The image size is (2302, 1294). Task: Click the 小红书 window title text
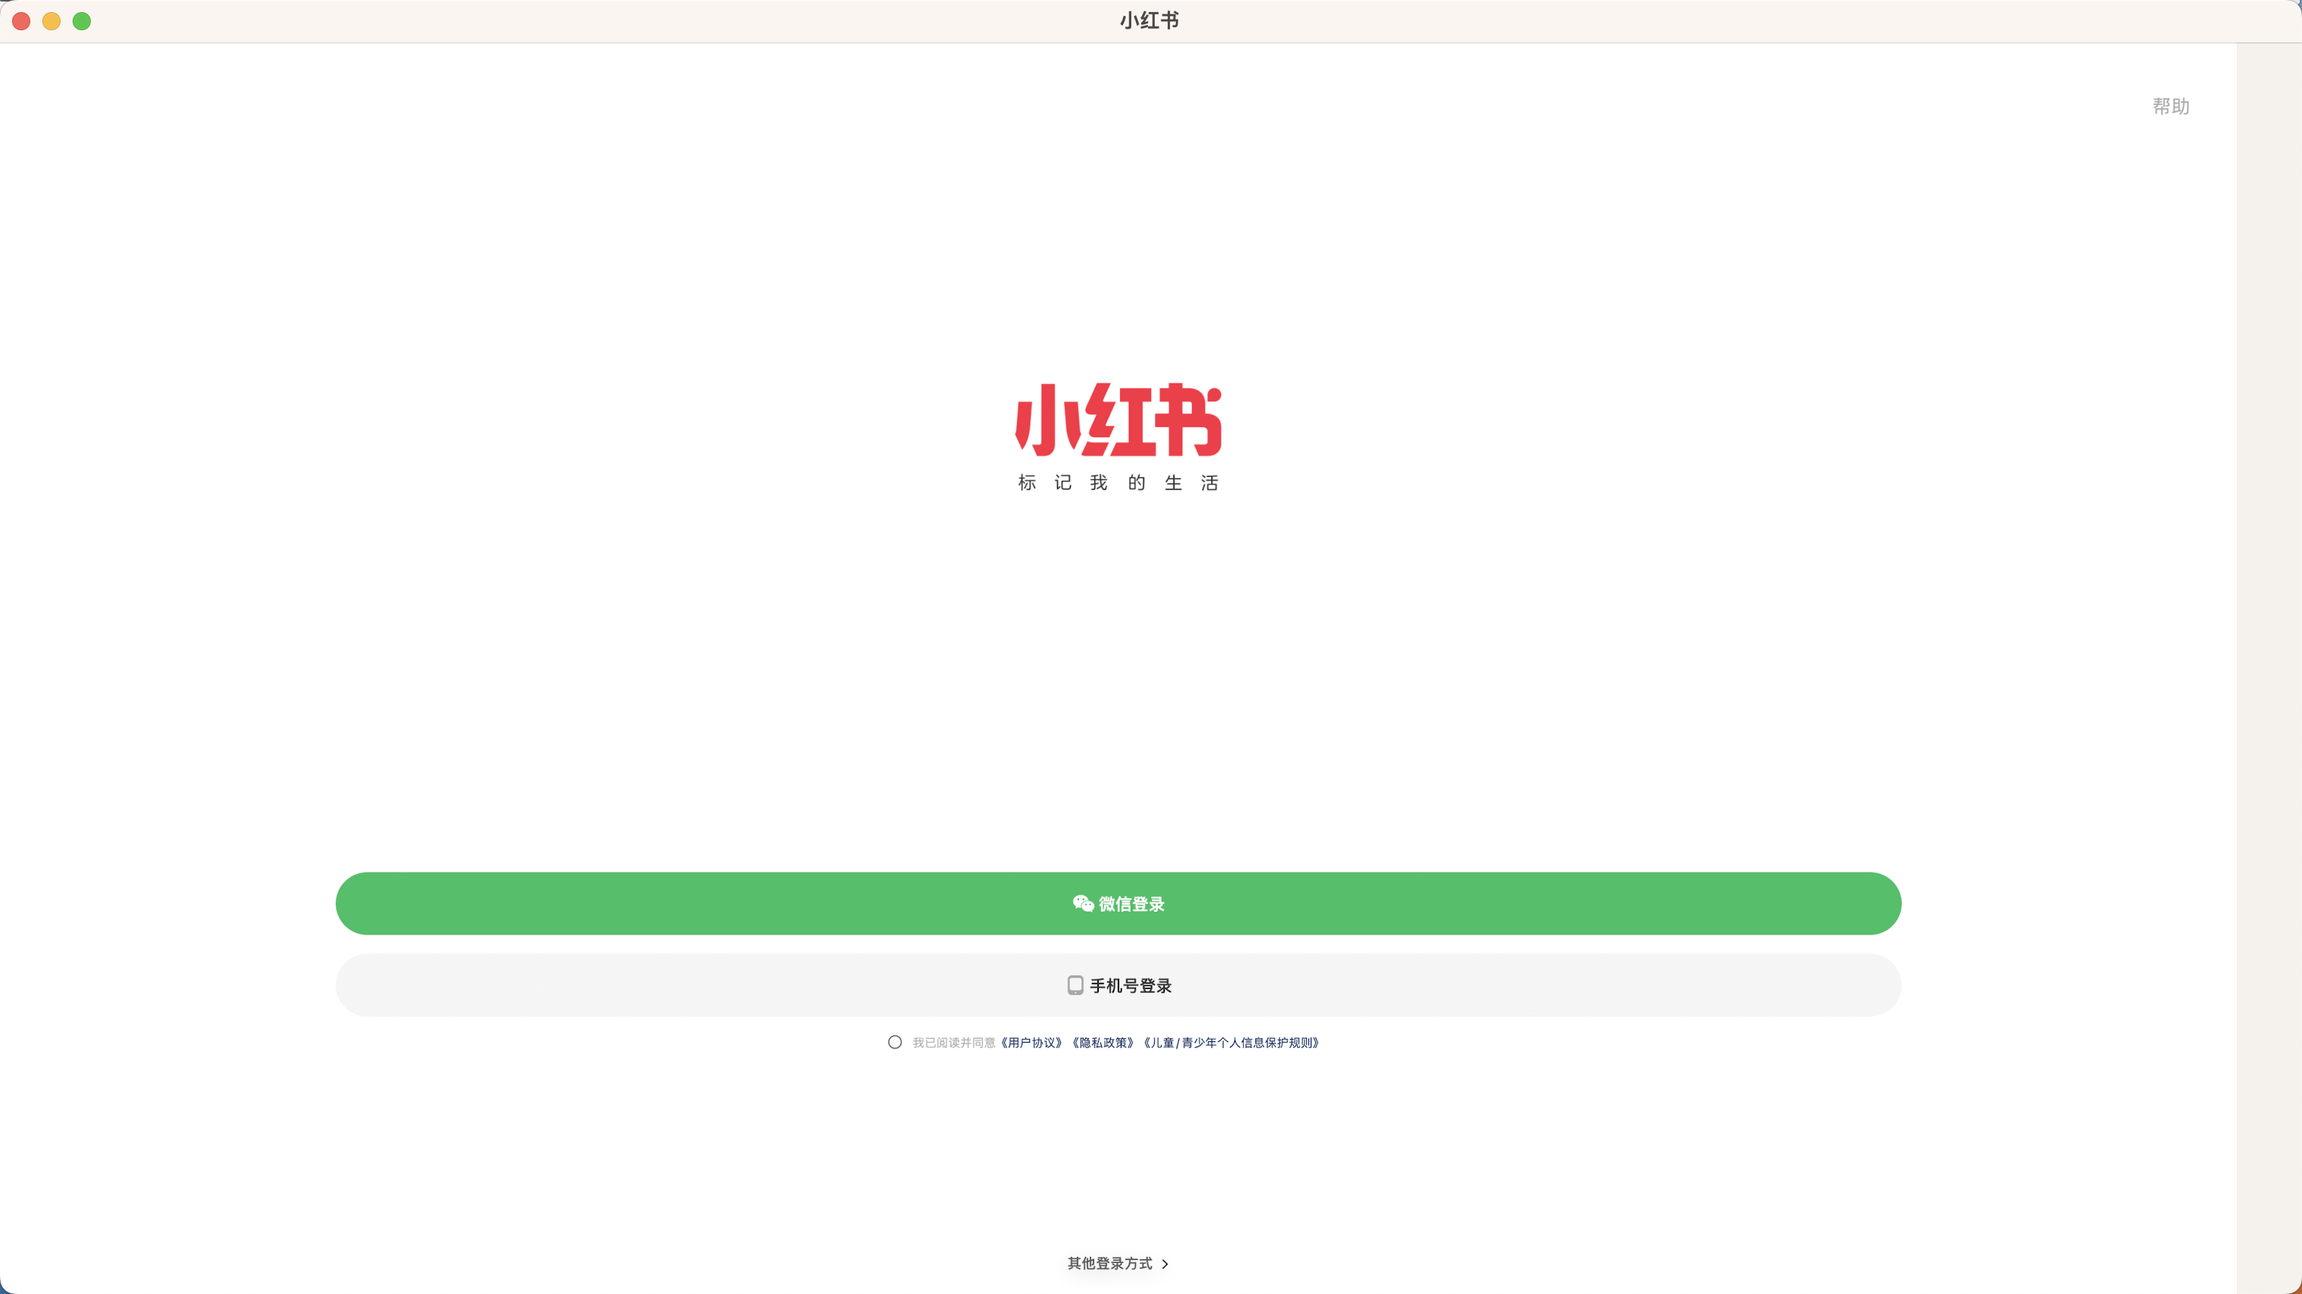point(1149,20)
